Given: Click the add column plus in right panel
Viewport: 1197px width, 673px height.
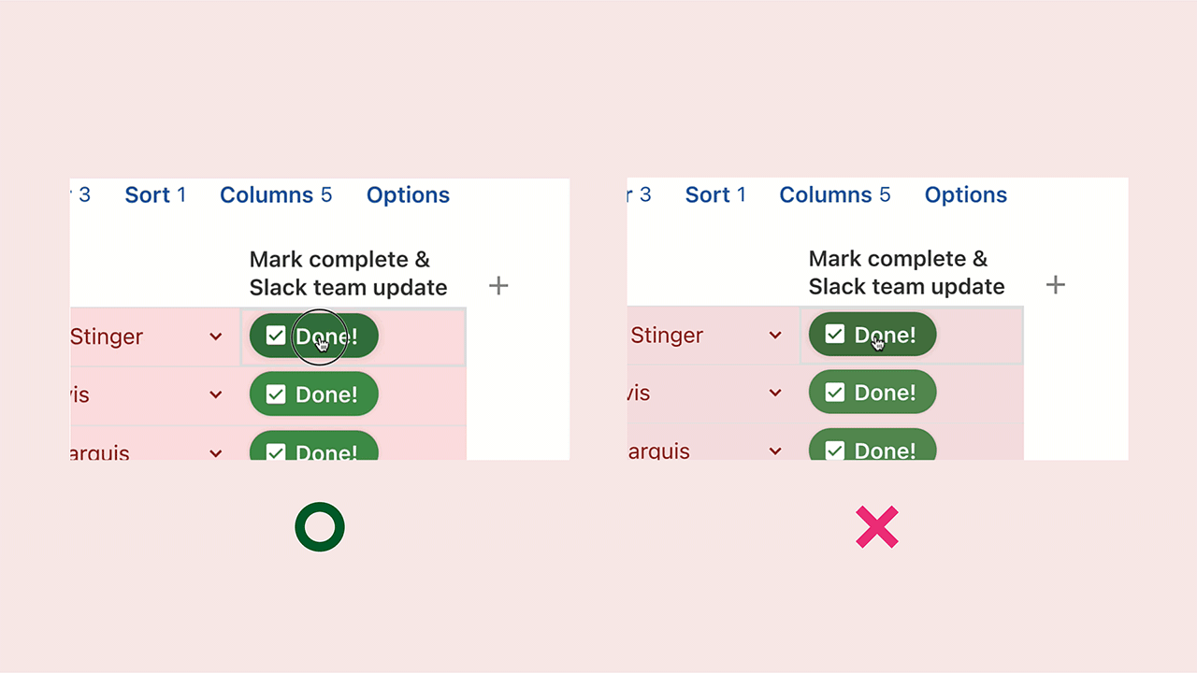Looking at the screenshot, I should [1055, 285].
